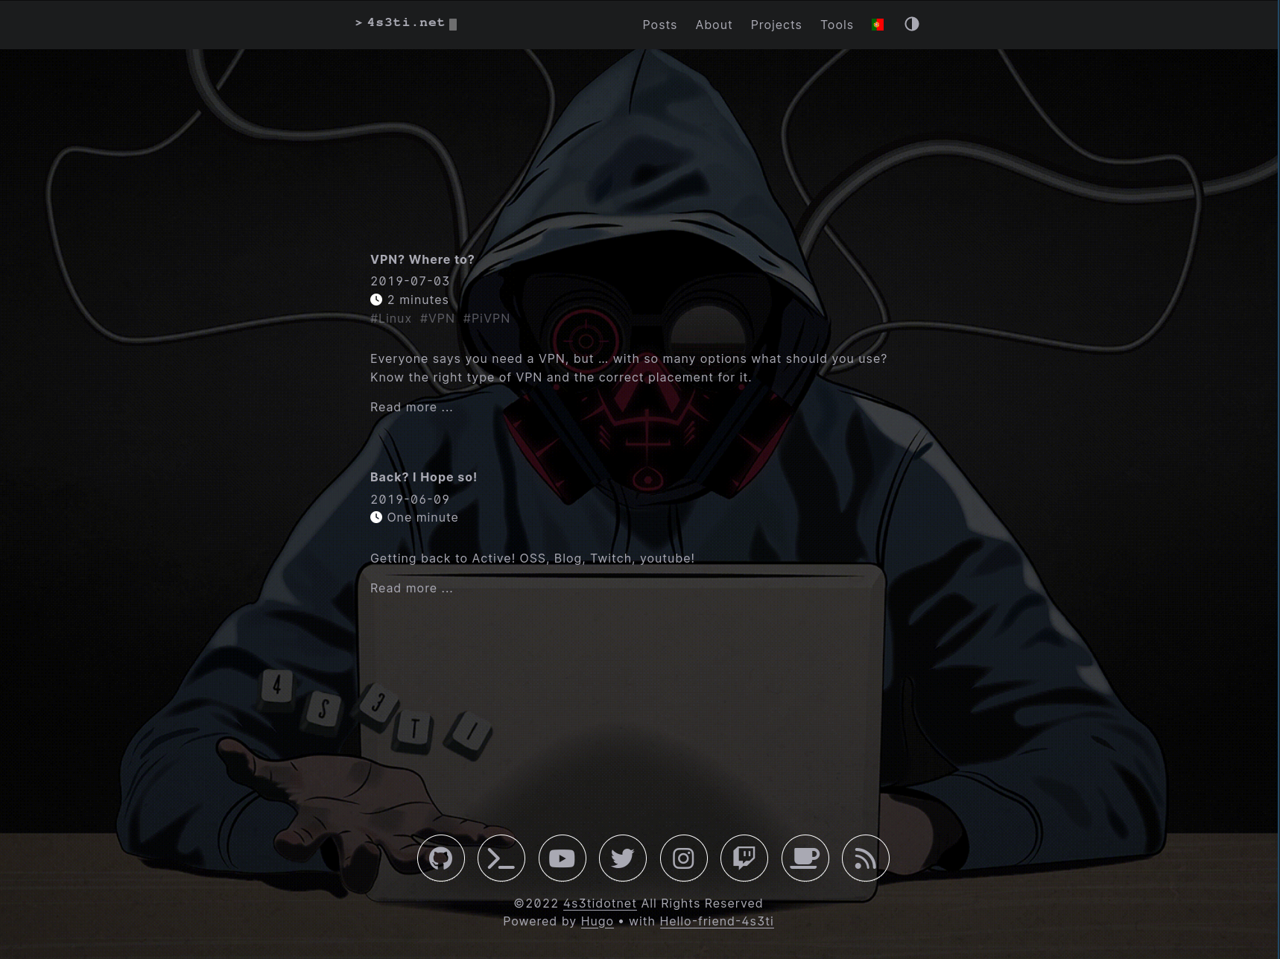The image size is (1280, 959).
Task: Select the #Linux tag
Action: [390, 318]
